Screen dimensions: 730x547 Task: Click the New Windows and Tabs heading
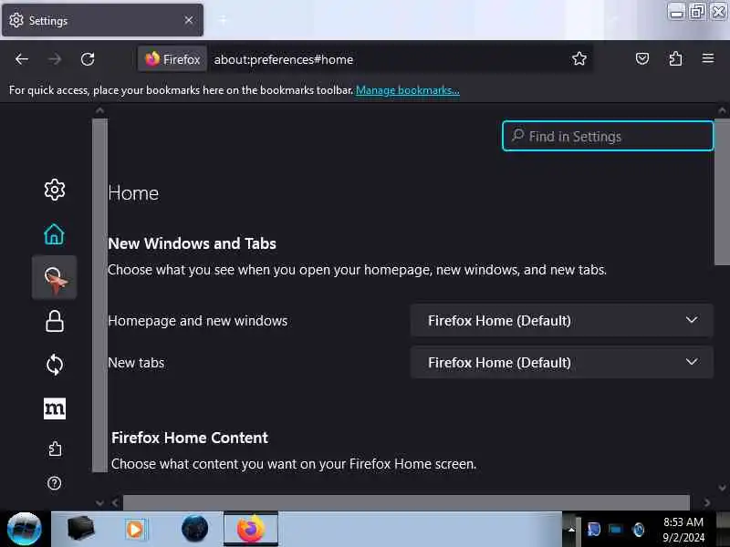pyautogui.click(x=192, y=243)
